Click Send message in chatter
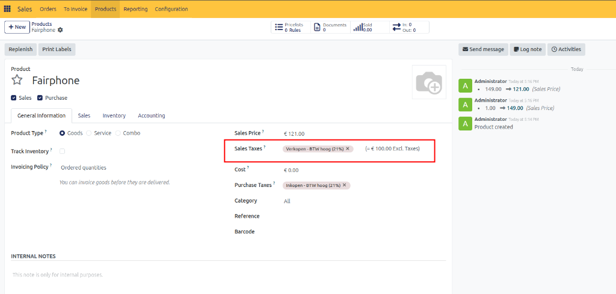The height and width of the screenshot is (294, 616). click(483, 49)
